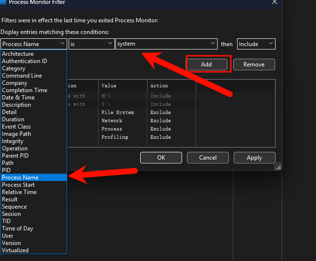Image resolution: width=316 pixels, height=261 pixels.
Task: Choose the PID option
Action: 34,170
